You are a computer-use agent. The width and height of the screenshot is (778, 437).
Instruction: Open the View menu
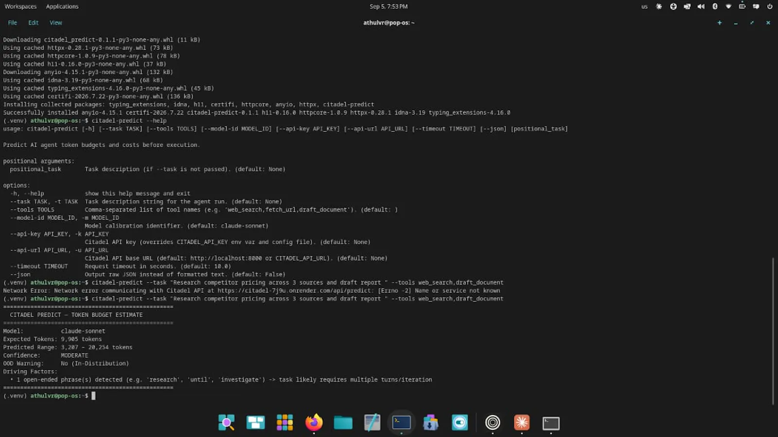56,23
